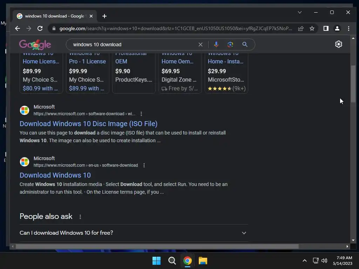
Task: Share this page using the share icon
Action: (x=300, y=28)
